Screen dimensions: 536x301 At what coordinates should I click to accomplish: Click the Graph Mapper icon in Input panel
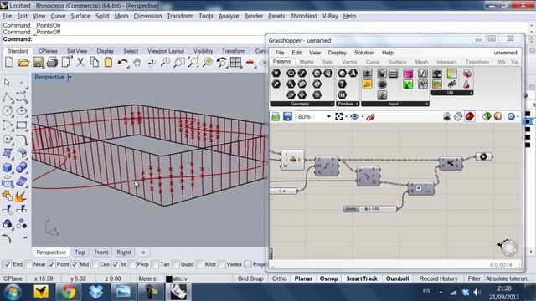tap(422, 74)
